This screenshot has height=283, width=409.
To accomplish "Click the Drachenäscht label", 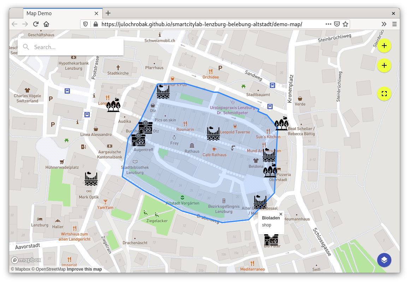I will [135, 243].
